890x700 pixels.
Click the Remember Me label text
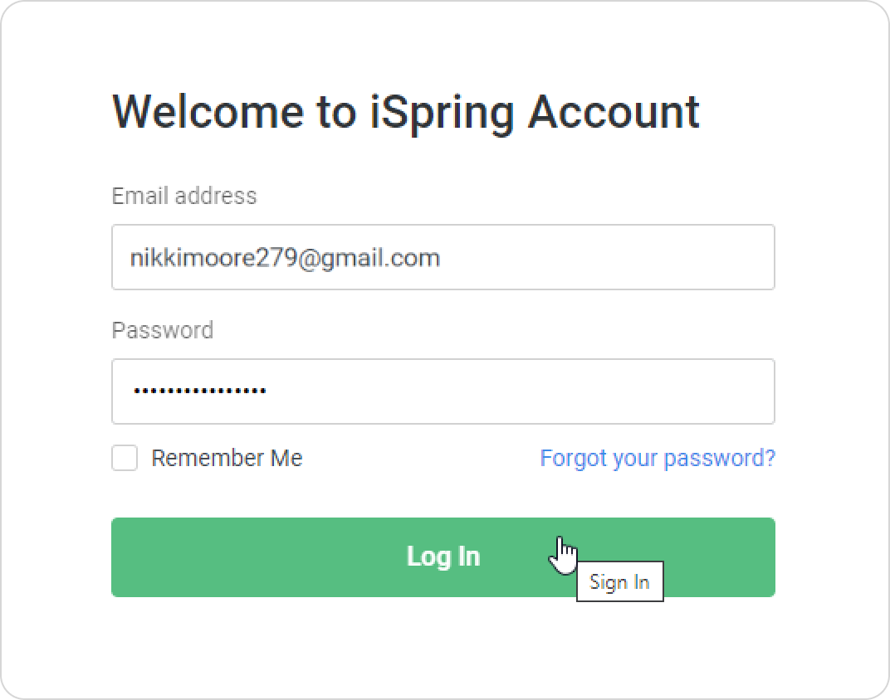point(227,458)
